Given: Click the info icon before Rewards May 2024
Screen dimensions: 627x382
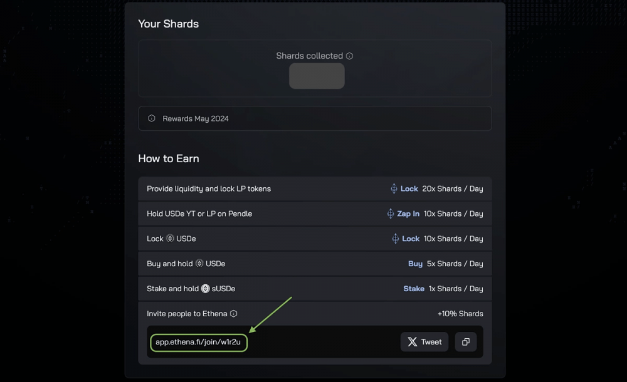Looking at the screenshot, I should click(x=152, y=118).
